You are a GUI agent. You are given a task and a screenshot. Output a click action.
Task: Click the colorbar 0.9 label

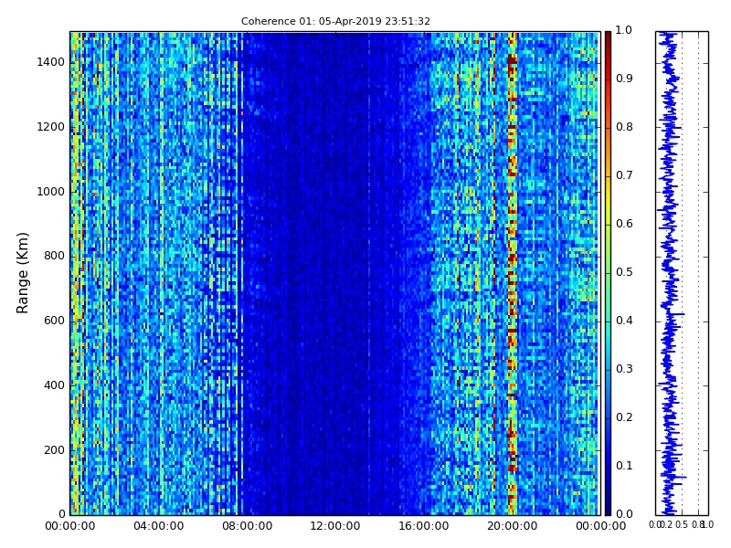click(x=624, y=79)
